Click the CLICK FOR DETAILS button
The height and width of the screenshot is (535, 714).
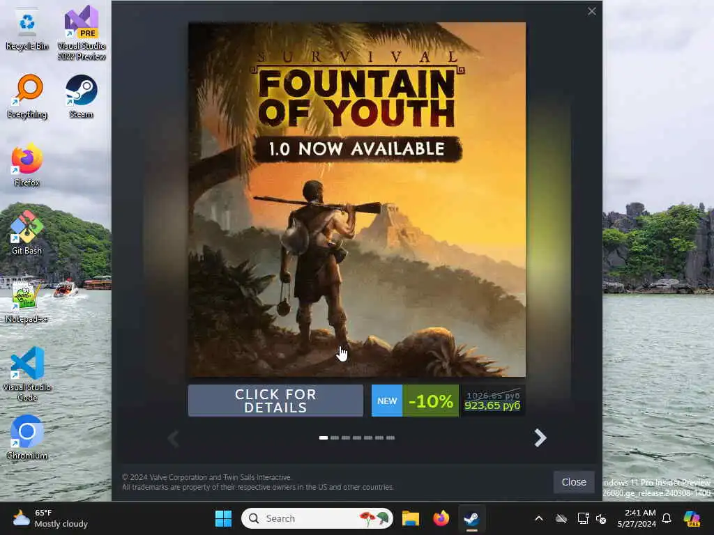pos(275,401)
